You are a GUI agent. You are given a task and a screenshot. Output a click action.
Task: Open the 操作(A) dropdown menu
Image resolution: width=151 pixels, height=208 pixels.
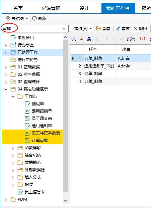(x=83, y=28)
